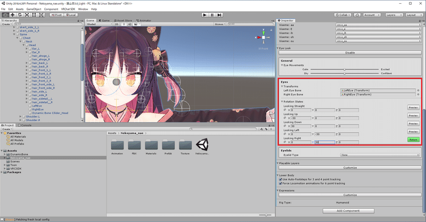The width and height of the screenshot is (426, 222).
Task: Toggle Pivot handle position
Action: click(56, 15)
